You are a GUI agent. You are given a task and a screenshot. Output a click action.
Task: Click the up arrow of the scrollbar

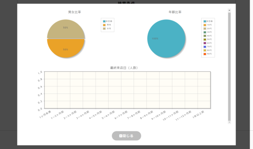229,10
